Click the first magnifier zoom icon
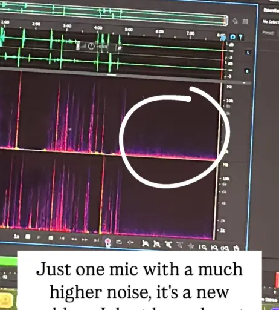The image size is (279, 310). (203, 247)
